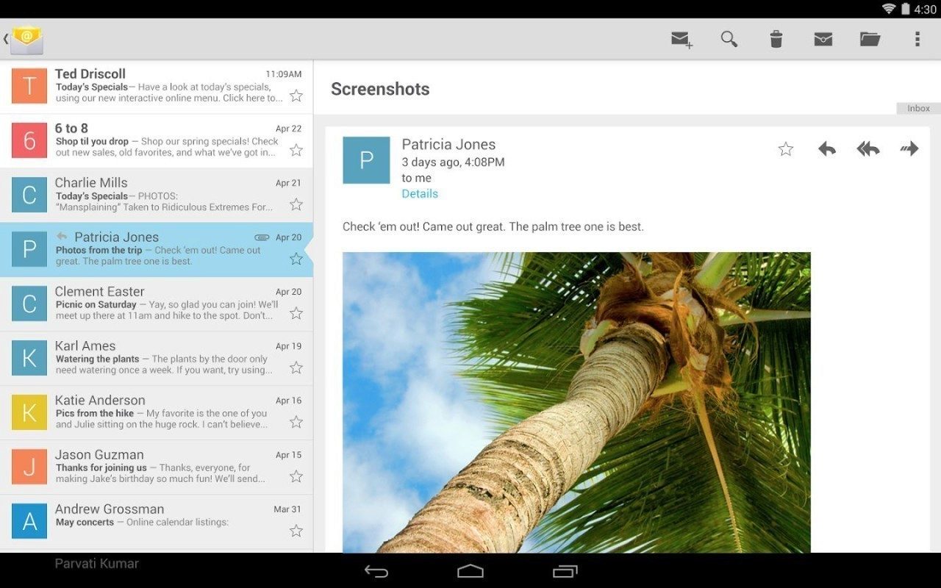Star the Ted Driscoll email
The height and width of the screenshot is (588, 941).
(x=296, y=96)
